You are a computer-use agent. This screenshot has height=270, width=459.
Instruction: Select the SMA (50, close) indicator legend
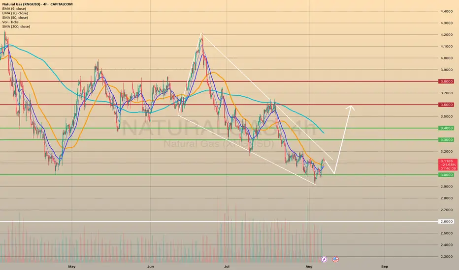15,18
